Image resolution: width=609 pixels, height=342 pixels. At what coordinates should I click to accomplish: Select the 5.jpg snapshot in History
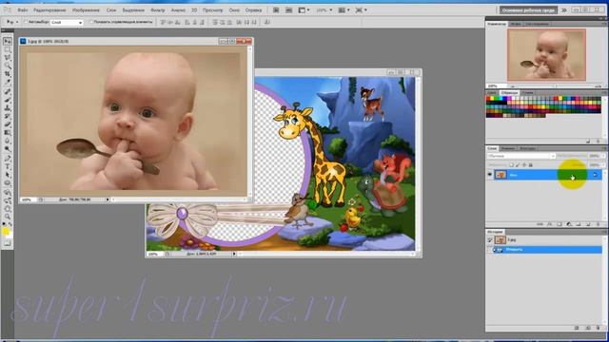pos(543,240)
